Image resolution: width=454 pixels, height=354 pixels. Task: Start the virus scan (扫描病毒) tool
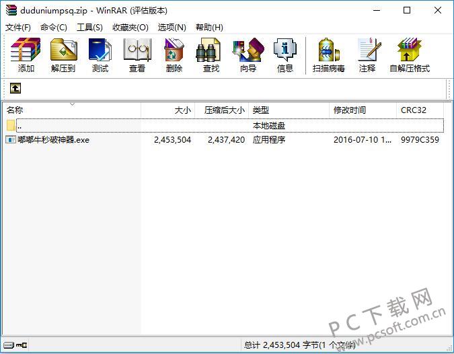click(328, 55)
